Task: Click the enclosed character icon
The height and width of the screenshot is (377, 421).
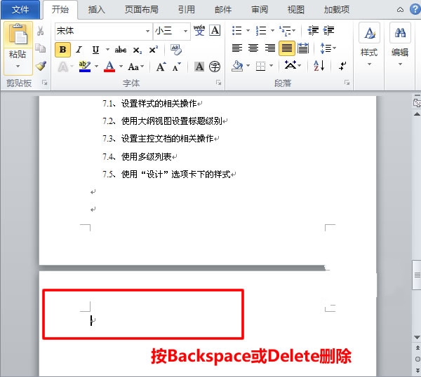Action: (215, 67)
